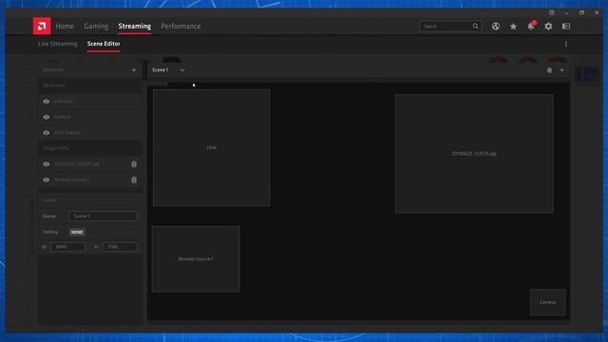Open the favorites star icon
The image size is (608, 342).
coord(513,27)
